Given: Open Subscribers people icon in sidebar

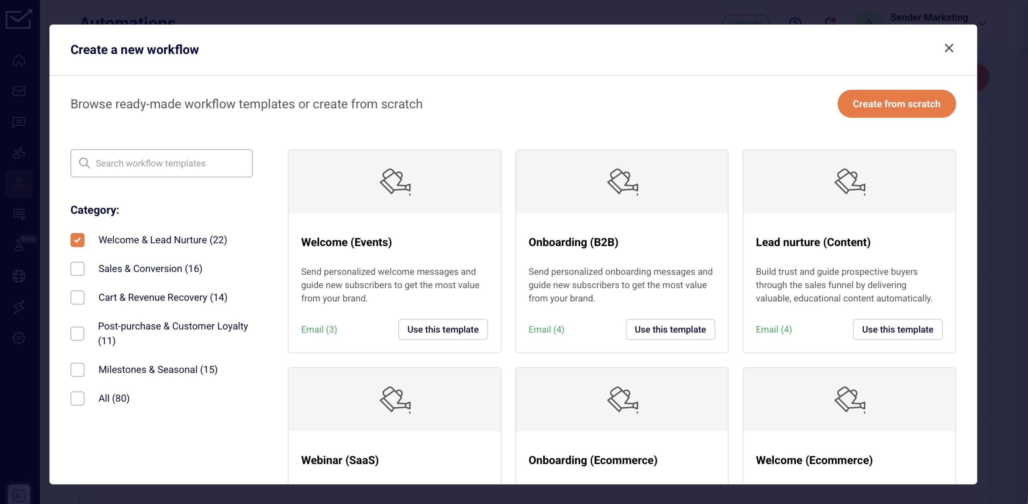Looking at the screenshot, I should (x=19, y=153).
